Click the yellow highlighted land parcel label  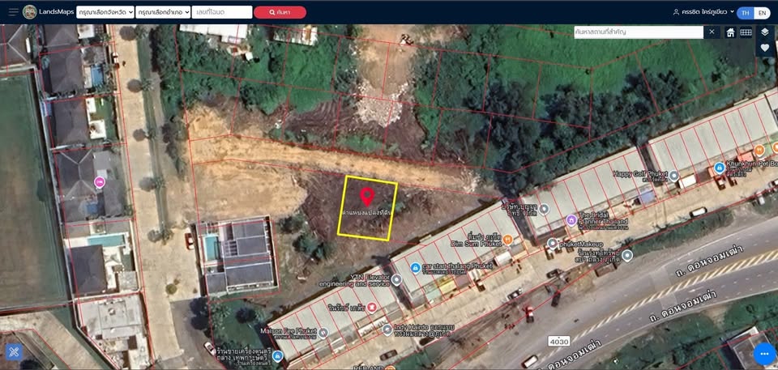tap(367, 212)
